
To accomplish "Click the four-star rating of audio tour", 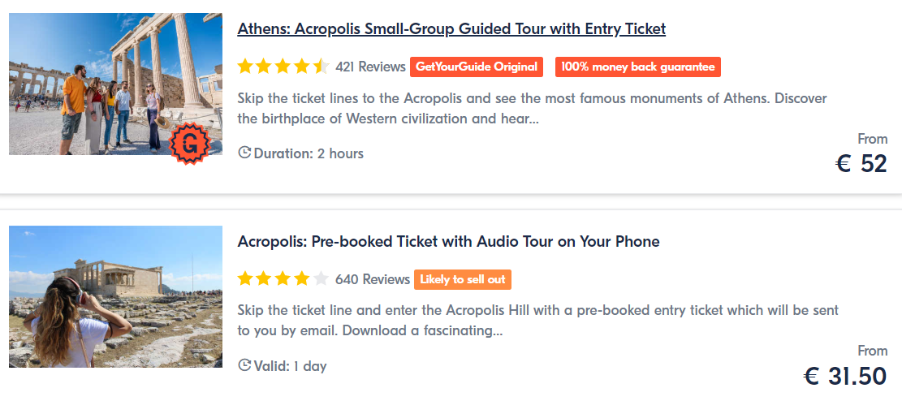I will (x=283, y=279).
